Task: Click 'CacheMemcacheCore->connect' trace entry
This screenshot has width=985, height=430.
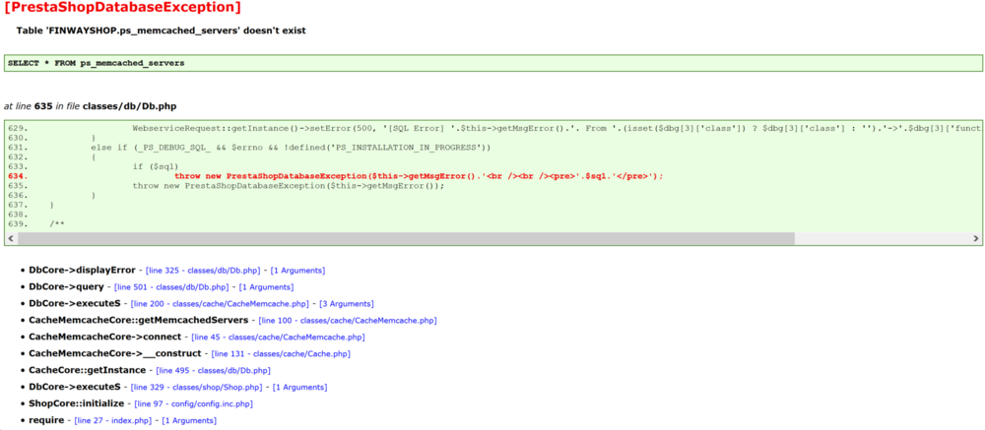Action: coord(105,337)
